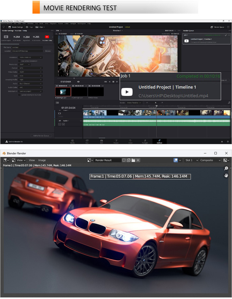Open Blender editor type dropdown
This screenshot has width=232, height=299.
tap(6, 160)
